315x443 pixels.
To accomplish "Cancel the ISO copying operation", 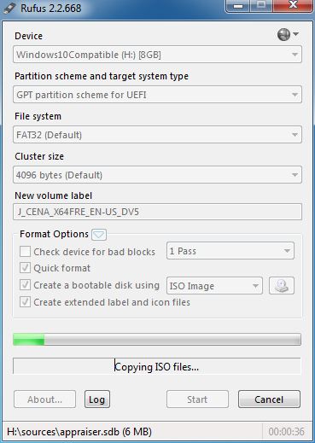I will (269, 399).
